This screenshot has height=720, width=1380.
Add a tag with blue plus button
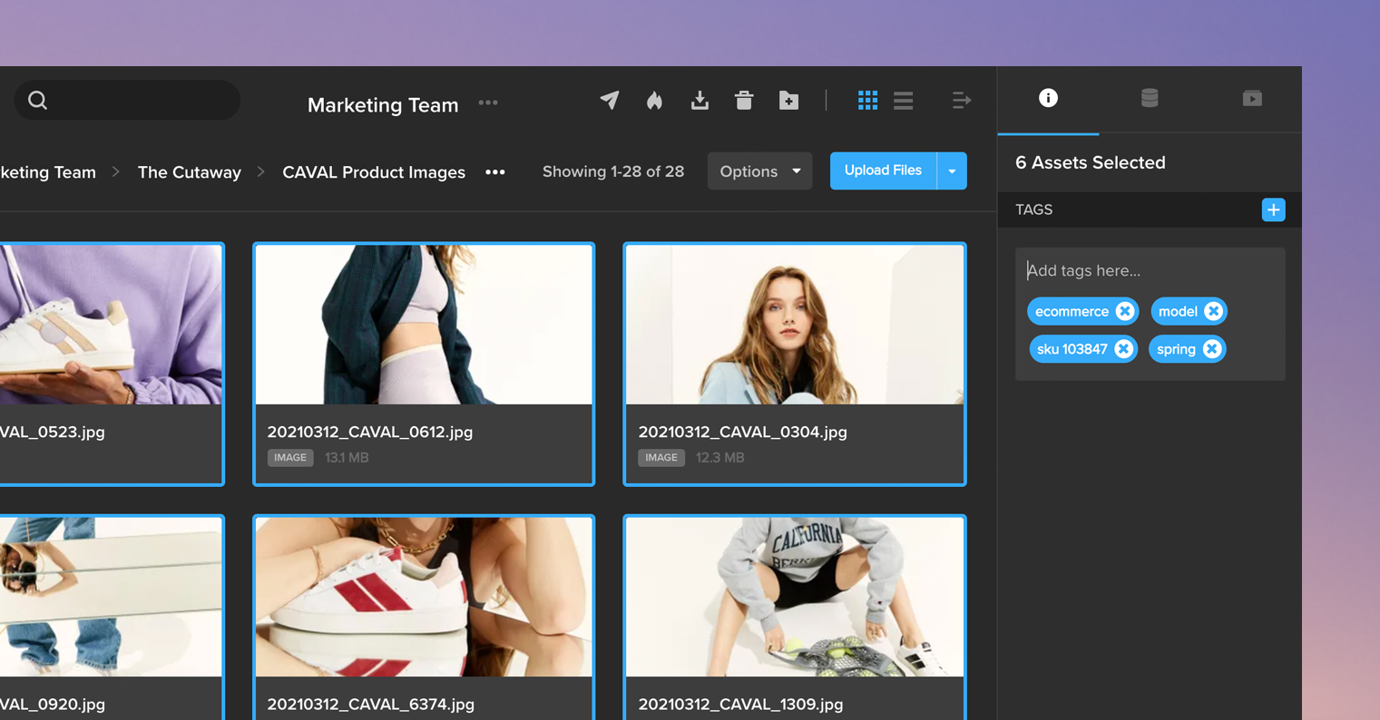1273,209
